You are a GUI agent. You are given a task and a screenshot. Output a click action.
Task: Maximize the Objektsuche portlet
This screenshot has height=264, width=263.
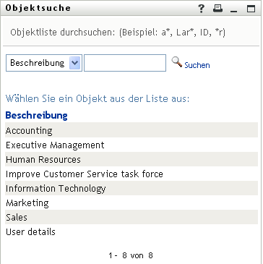pyautogui.click(x=251, y=9)
